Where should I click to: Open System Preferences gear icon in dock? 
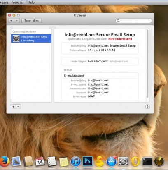123,161
